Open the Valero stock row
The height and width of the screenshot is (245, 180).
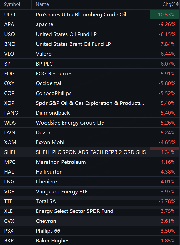tap(44, 54)
